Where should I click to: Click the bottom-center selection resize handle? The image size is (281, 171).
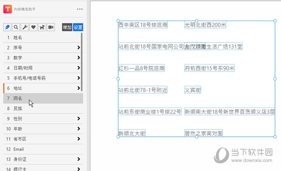197,137
